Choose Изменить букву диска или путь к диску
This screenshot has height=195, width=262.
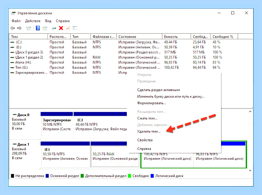(x=171, y=97)
